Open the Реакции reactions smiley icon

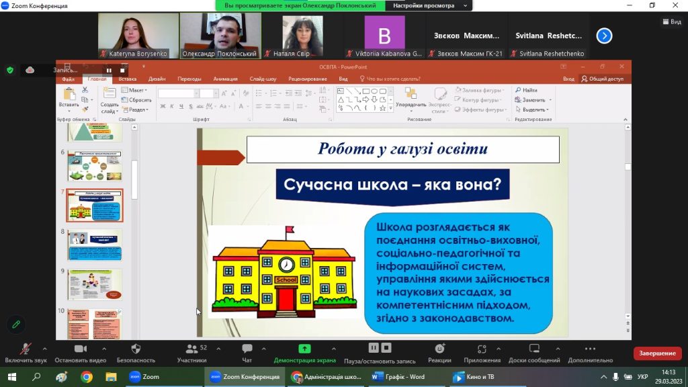click(x=439, y=349)
